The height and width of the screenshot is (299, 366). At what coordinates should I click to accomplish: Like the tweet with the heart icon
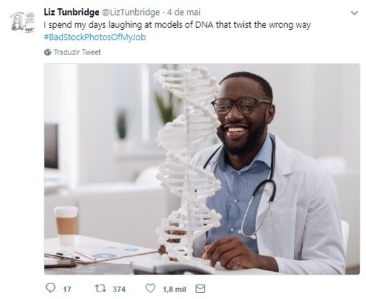point(150,288)
